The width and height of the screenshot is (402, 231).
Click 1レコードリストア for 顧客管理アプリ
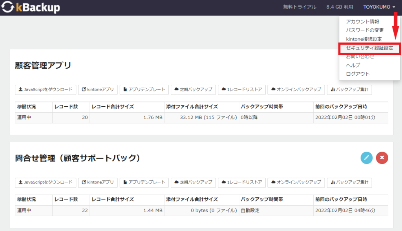point(242,90)
